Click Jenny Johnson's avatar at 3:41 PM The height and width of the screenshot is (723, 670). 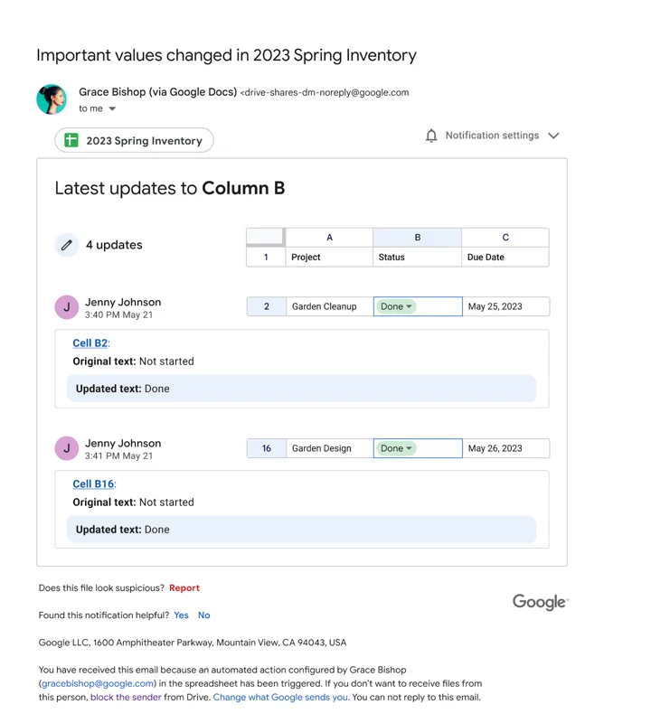[x=66, y=448]
